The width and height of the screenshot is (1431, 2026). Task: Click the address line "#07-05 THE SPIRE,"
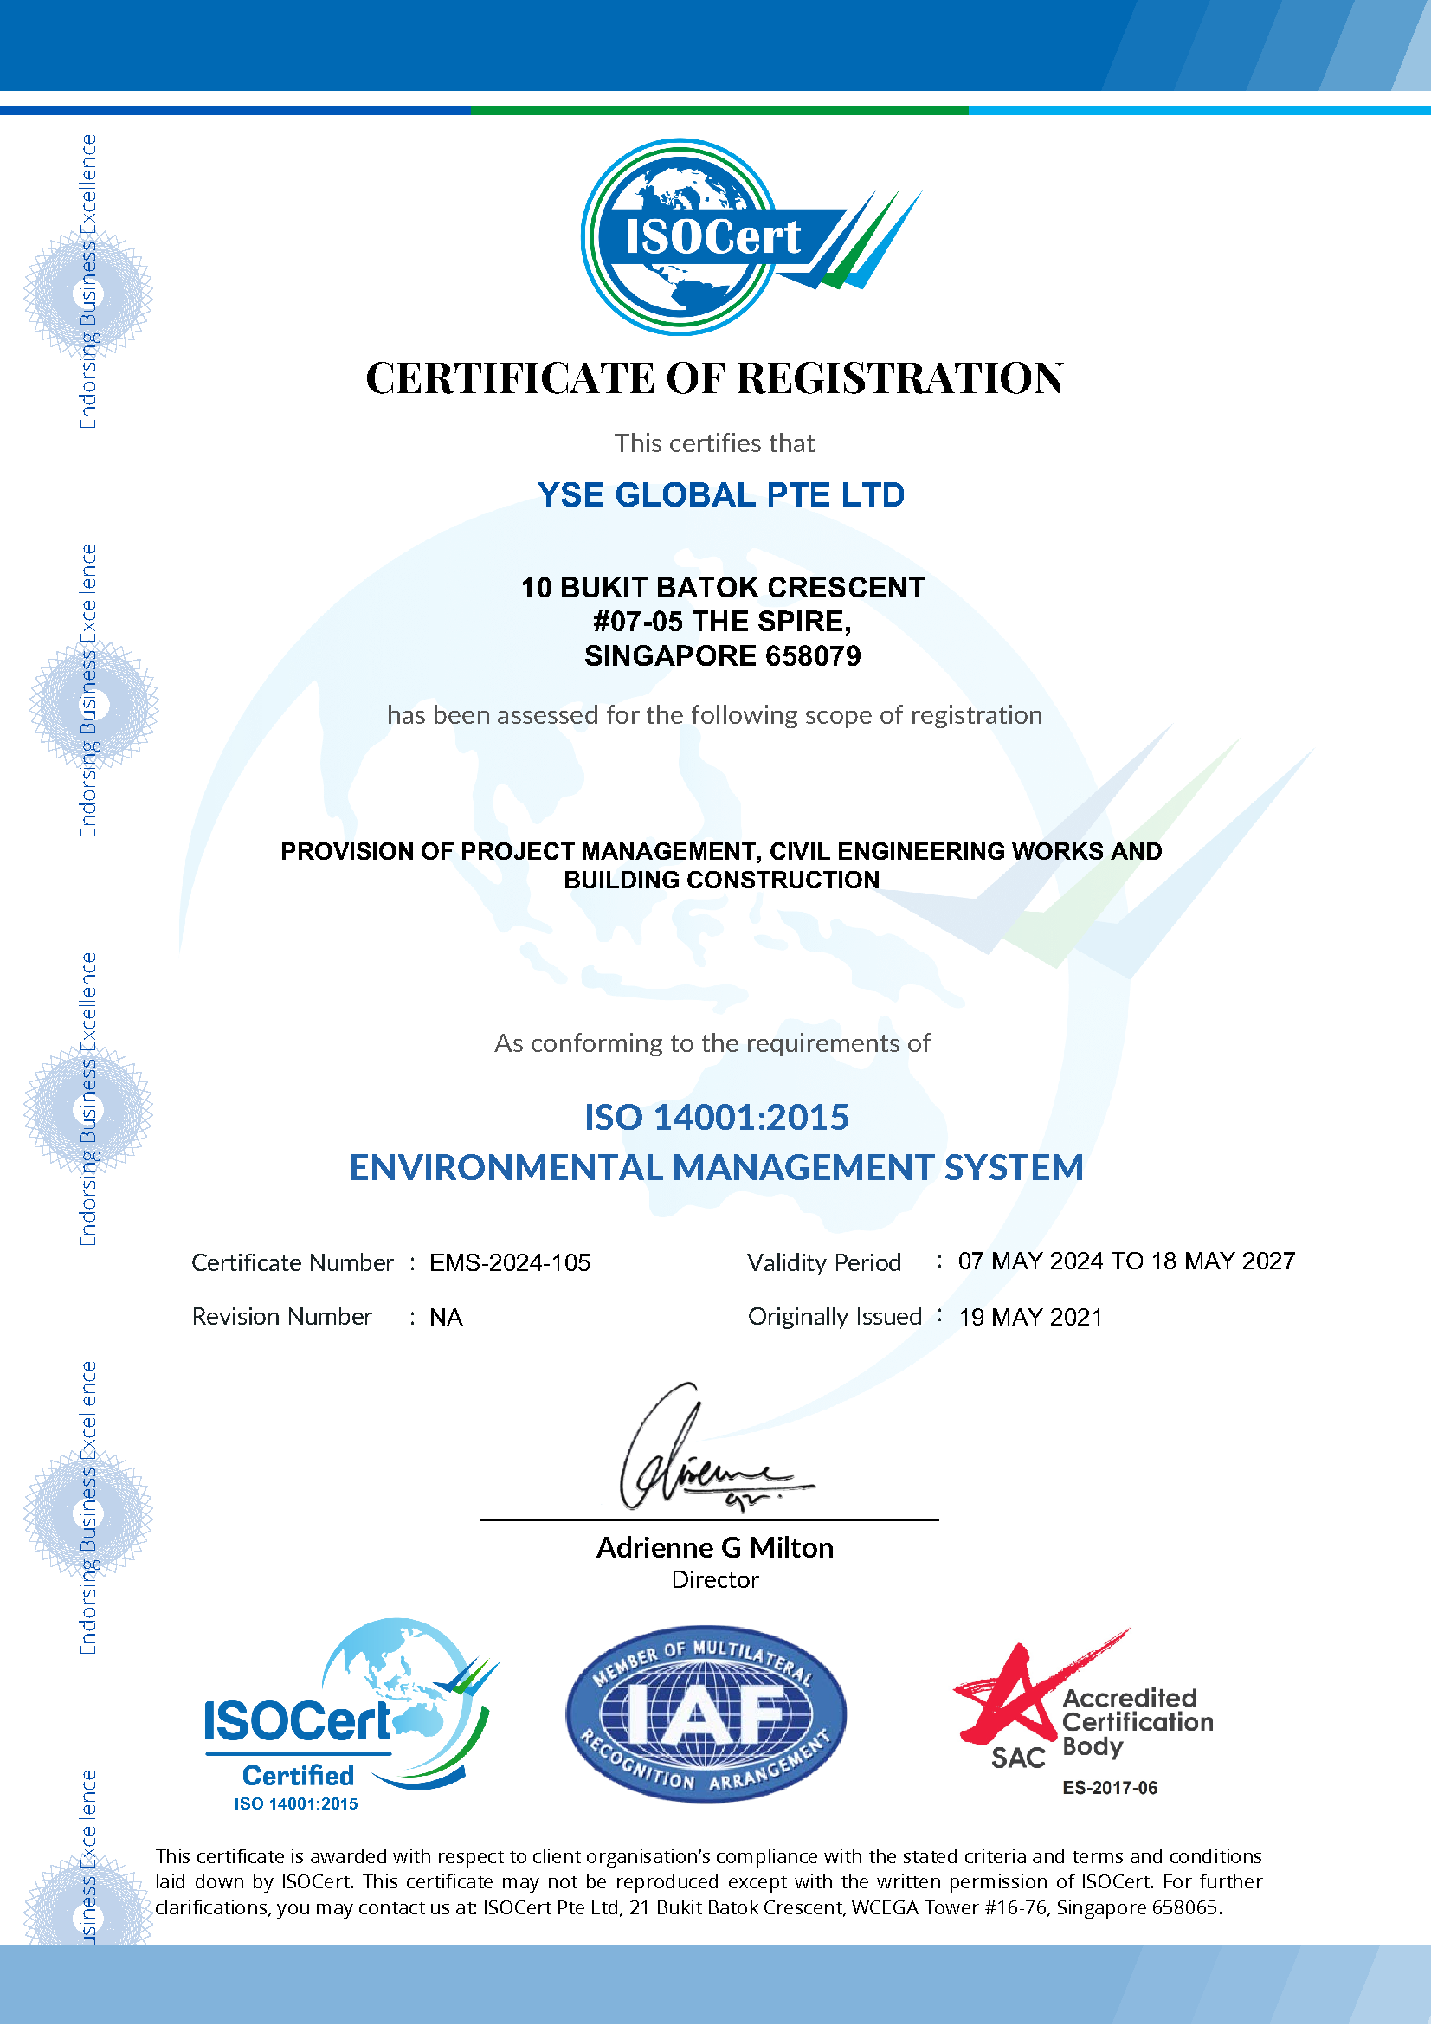point(723,623)
